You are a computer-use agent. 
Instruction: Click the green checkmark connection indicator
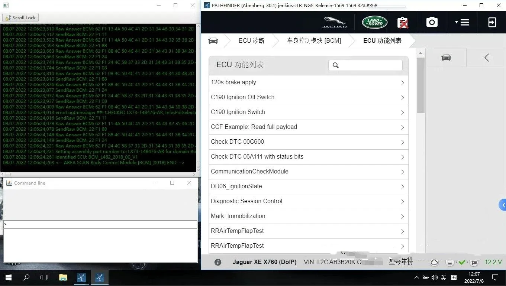462,262
